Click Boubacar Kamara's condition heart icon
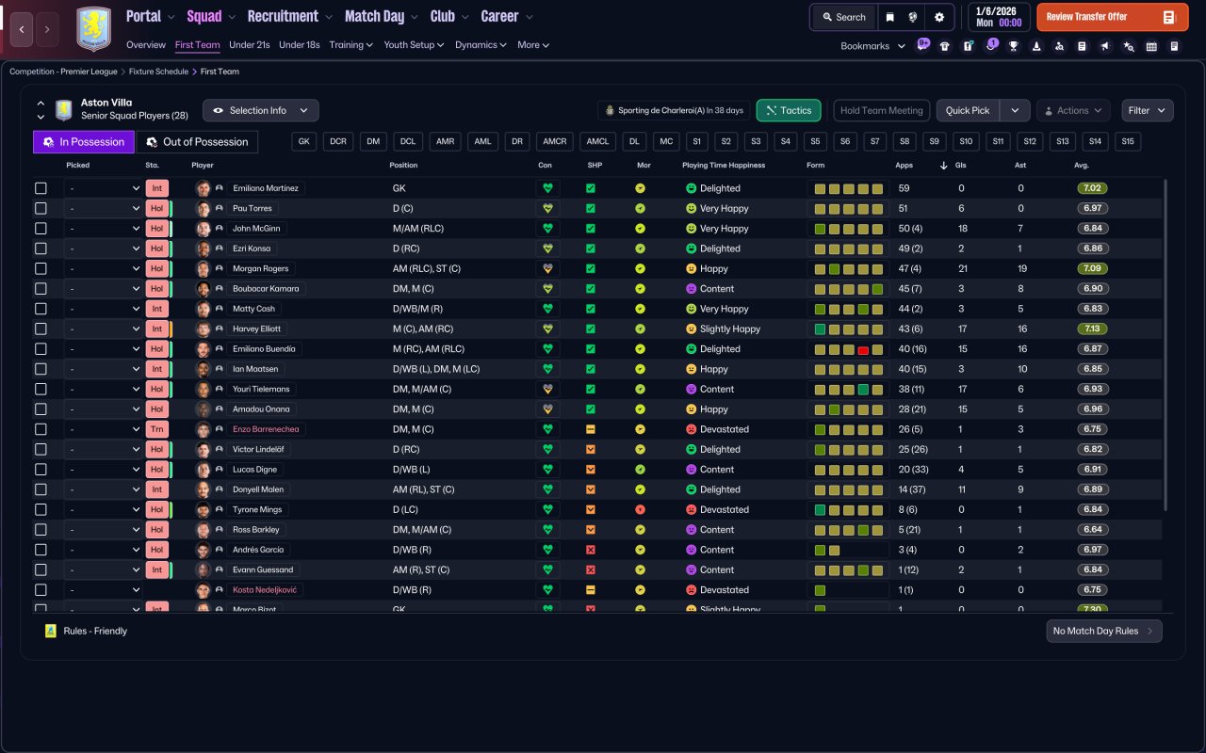Viewport: 1206px width, 753px height. click(546, 289)
